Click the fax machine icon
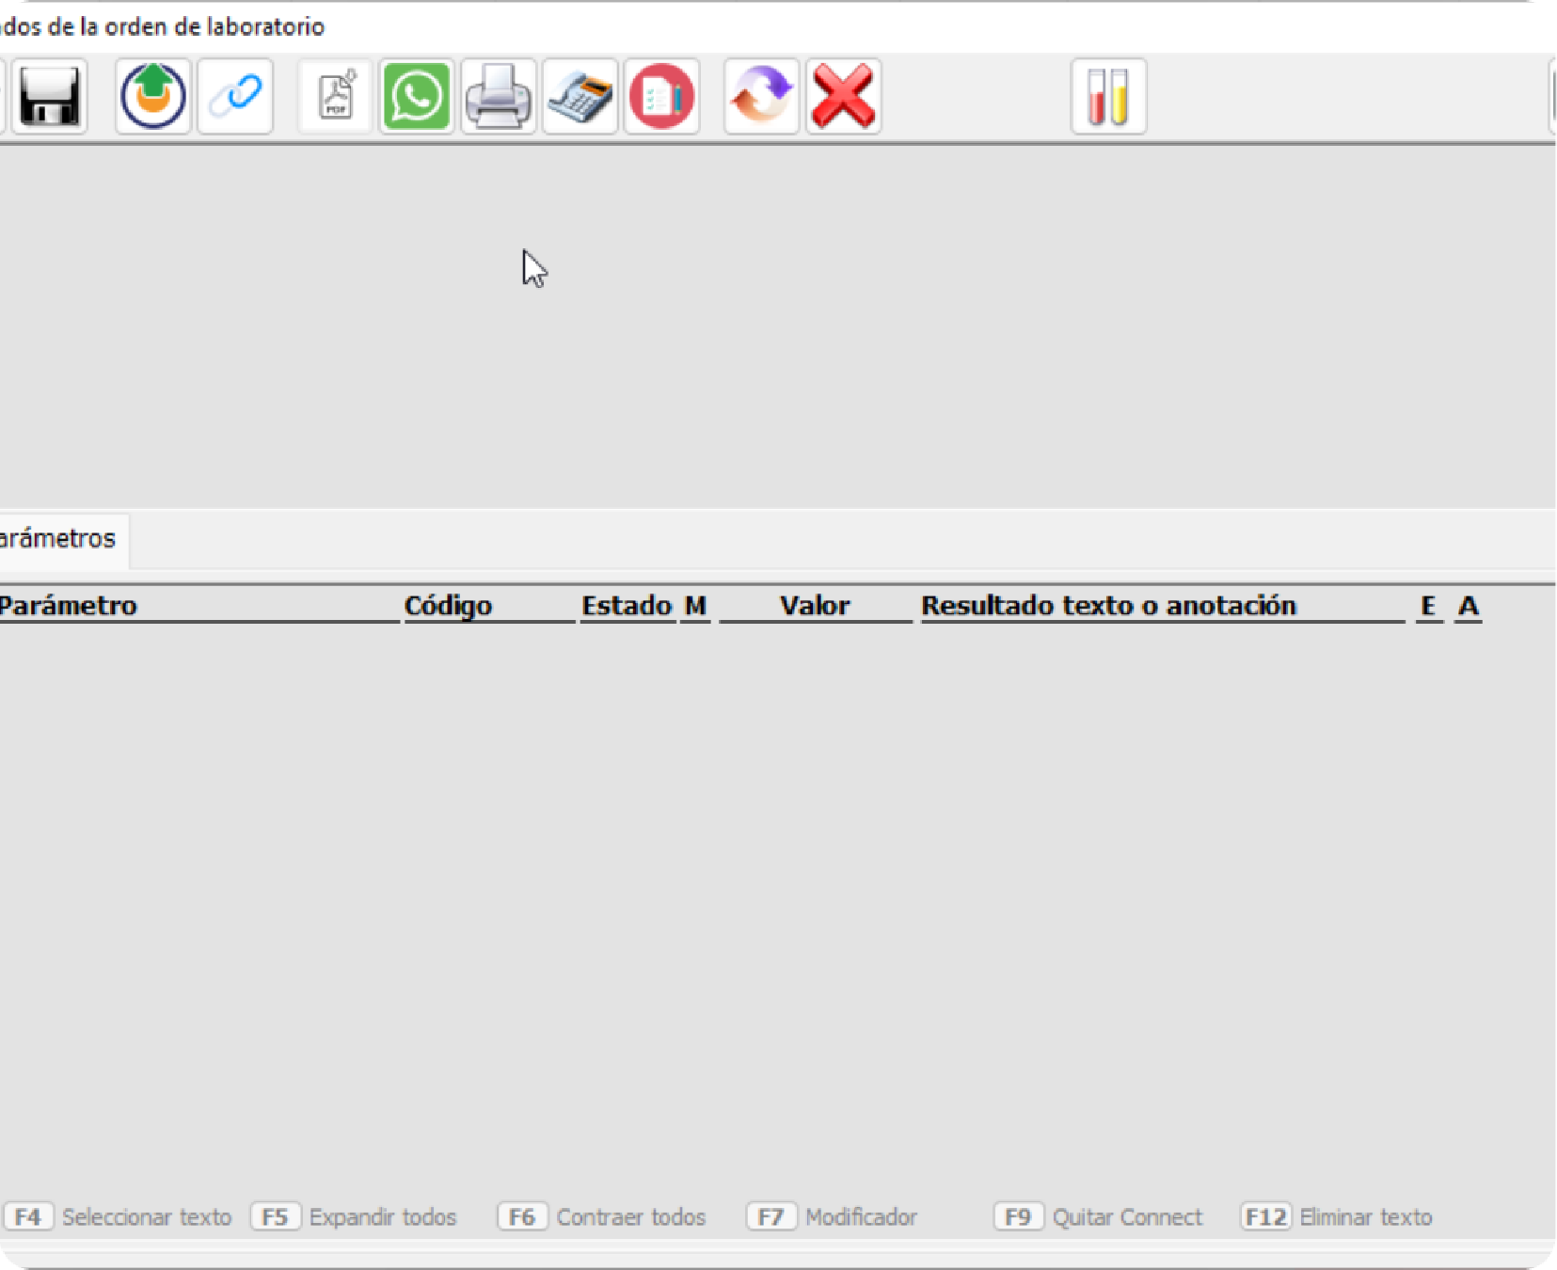The image size is (1557, 1270). 580,96
